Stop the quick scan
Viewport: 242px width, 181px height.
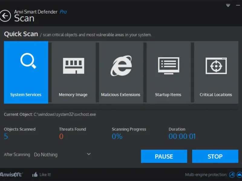click(x=215, y=157)
